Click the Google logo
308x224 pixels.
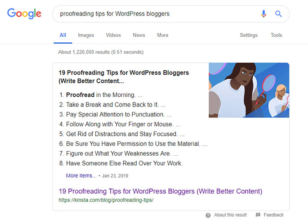(24, 13)
